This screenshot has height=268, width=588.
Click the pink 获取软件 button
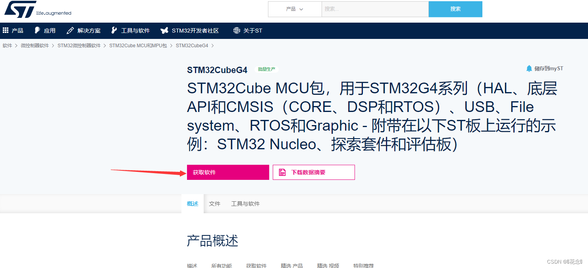click(228, 172)
